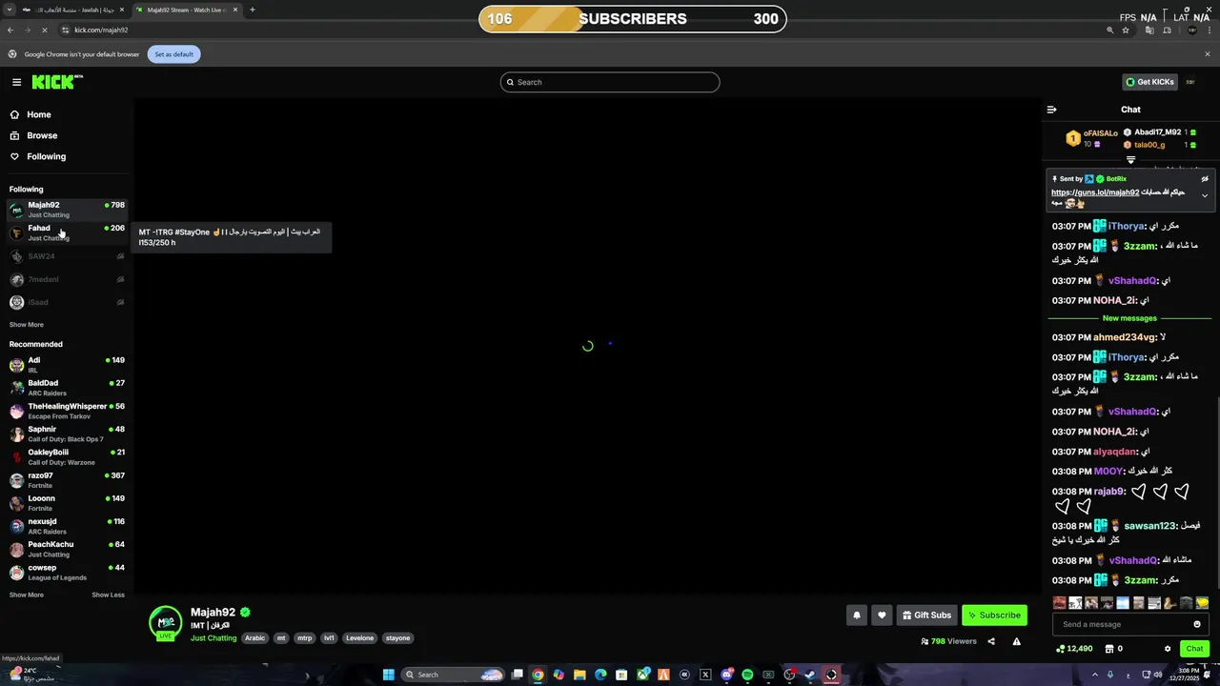Open Windows Start menu
The height and width of the screenshot is (686, 1220).
pos(388,675)
